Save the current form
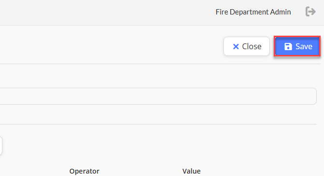The width and height of the screenshot is (324, 176). click(297, 46)
